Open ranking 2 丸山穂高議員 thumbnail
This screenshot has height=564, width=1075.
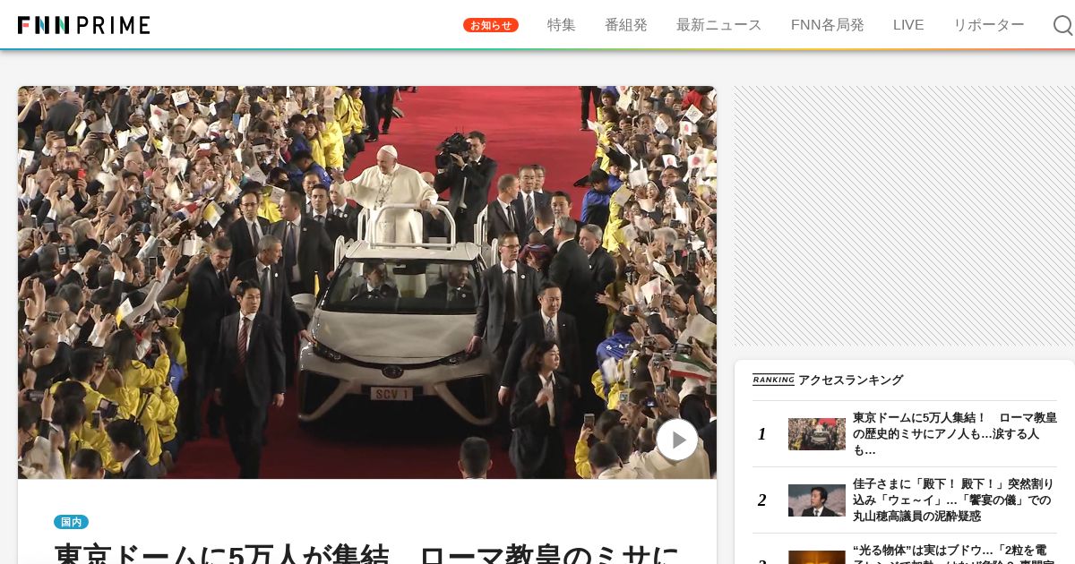click(x=817, y=500)
